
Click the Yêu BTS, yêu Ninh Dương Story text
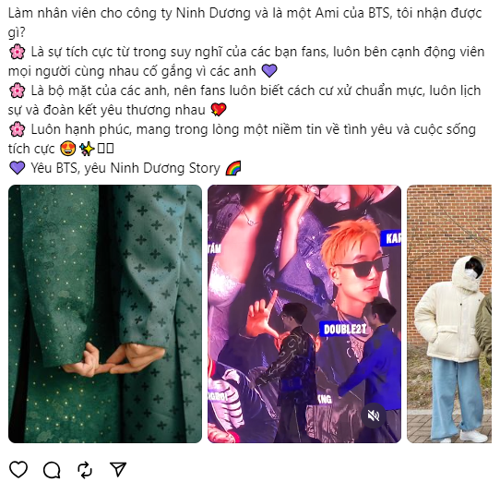[x=125, y=168]
